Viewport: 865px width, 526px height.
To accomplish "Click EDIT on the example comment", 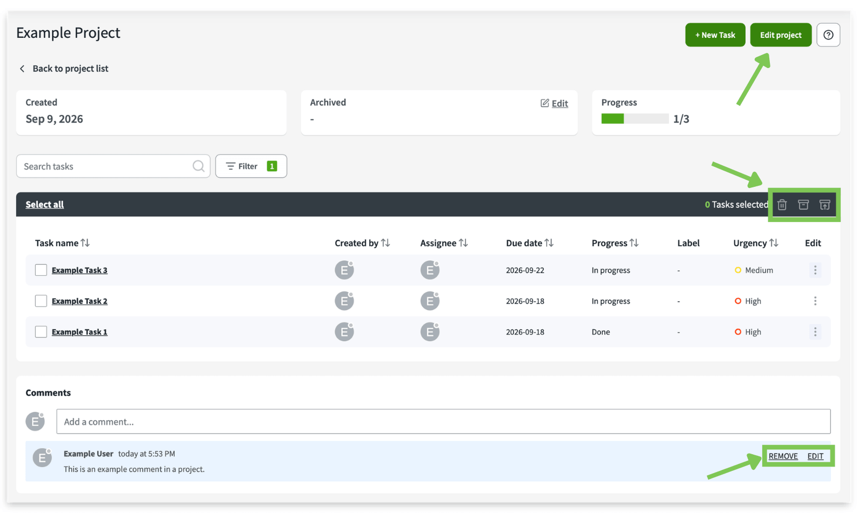I will coord(815,456).
